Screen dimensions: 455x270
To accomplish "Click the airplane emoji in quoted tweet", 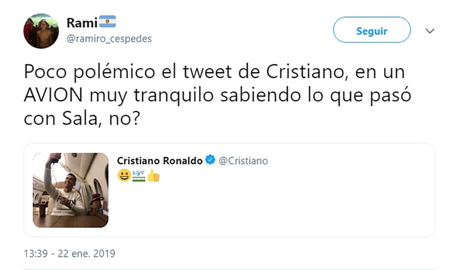I will [138, 176].
